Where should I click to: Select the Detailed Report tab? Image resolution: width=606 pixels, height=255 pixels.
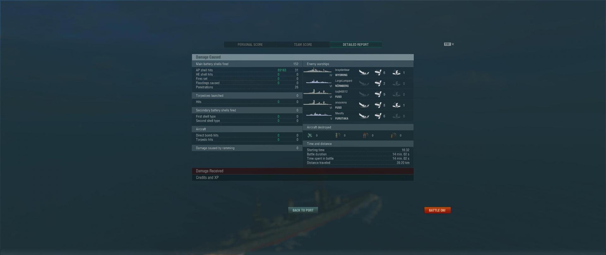click(x=356, y=45)
